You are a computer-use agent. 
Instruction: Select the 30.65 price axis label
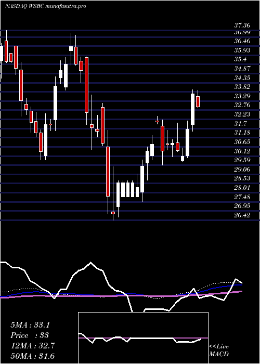pos(242,141)
